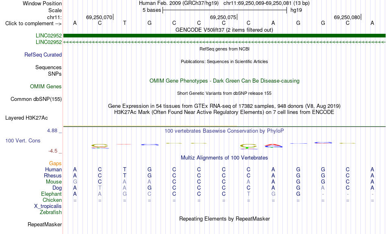Click the RepeatMasker track label
This screenshot has height=234, width=386.
click(x=45, y=224)
